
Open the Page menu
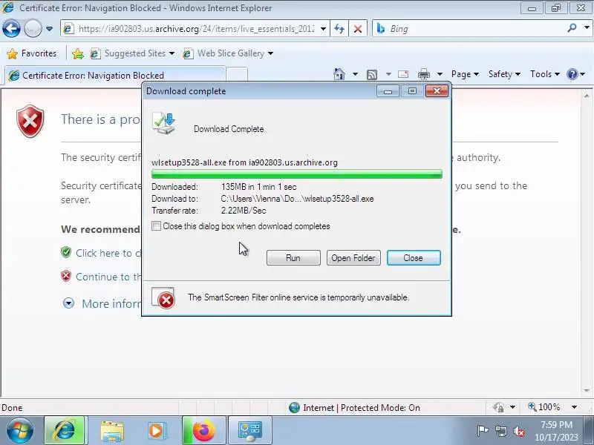[x=465, y=74]
